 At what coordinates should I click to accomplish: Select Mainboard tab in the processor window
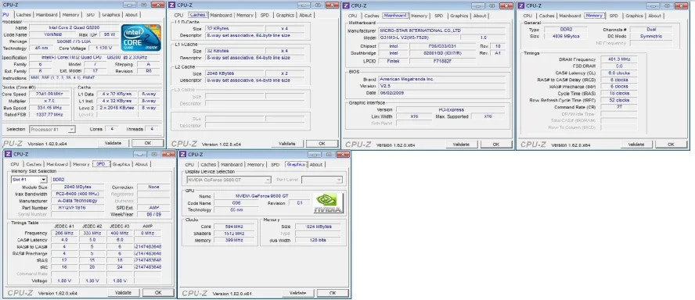[x=46, y=15]
